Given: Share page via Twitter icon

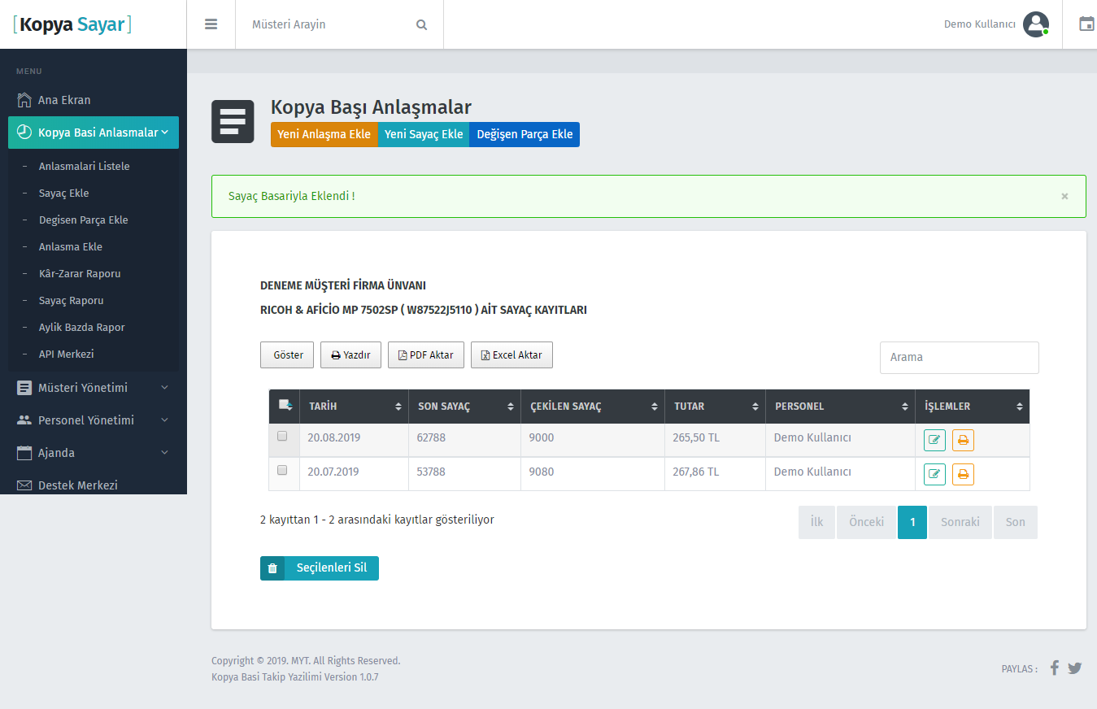Looking at the screenshot, I should [x=1075, y=668].
